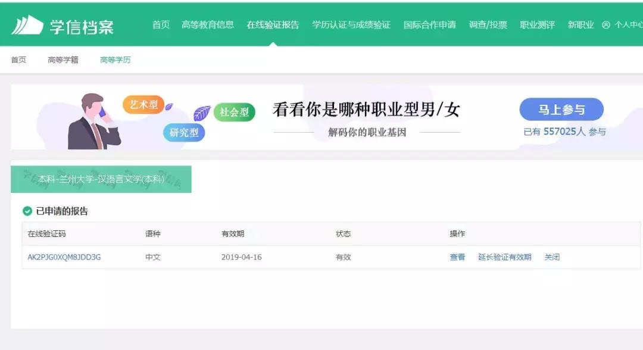The height and width of the screenshot is (350, 643).
Task: Select the 研究型 badge in the banner
Action: point(183,133)
